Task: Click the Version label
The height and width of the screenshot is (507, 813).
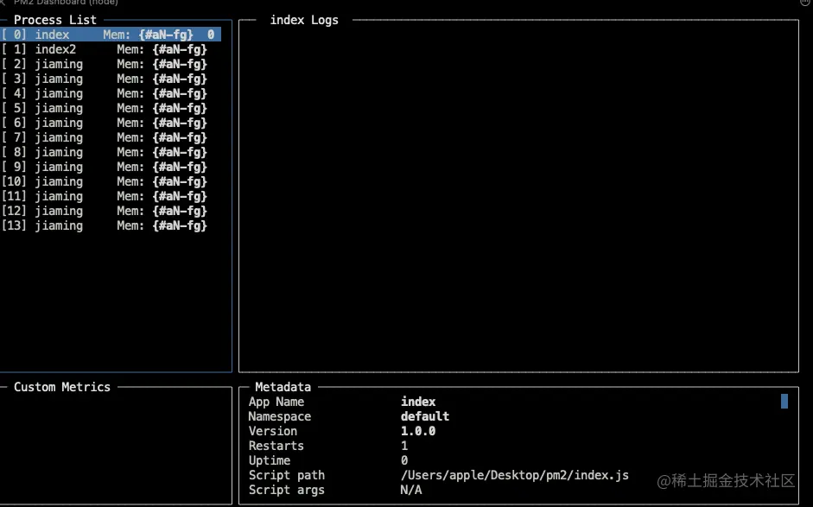Action: coord(273,431)
